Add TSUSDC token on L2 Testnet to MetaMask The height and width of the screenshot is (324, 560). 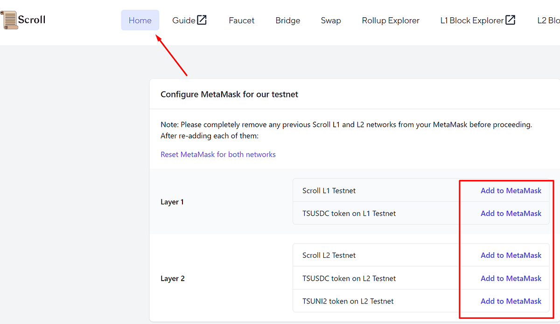(x=511, y=278)
